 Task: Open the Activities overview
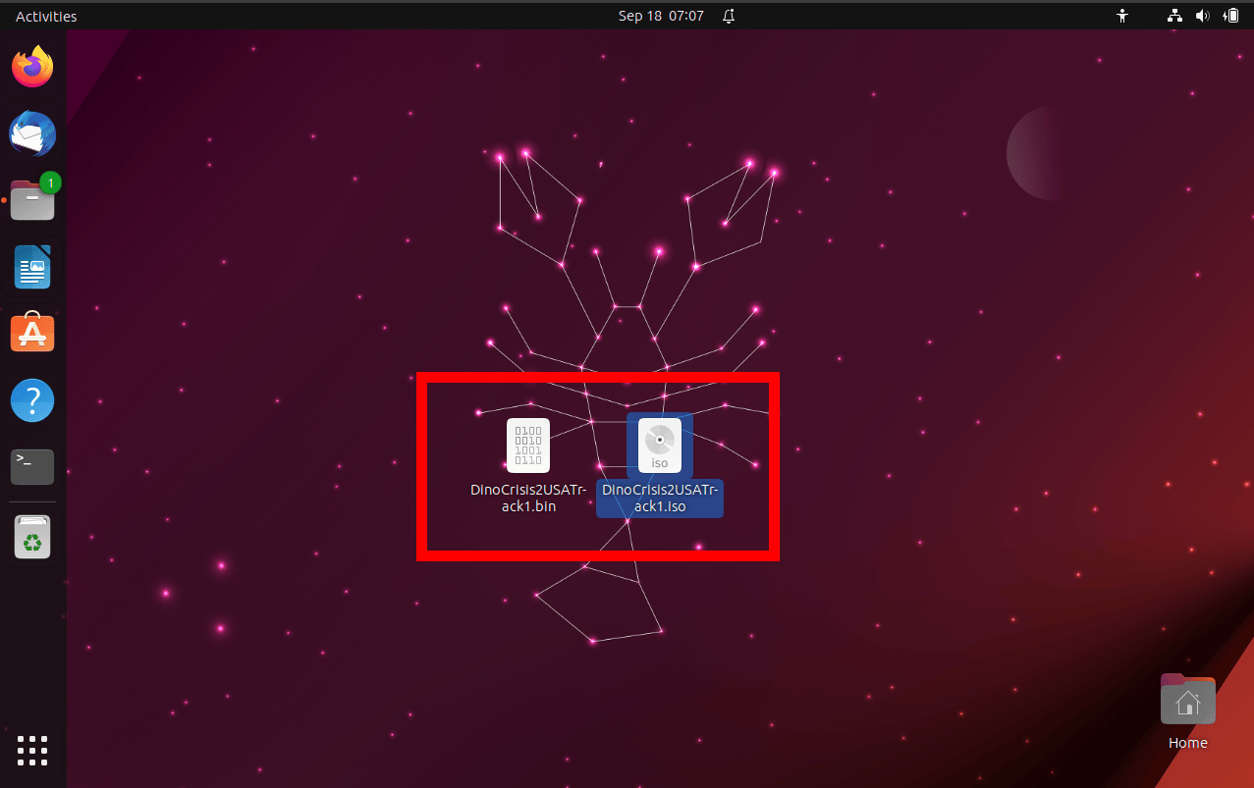tap(45, 16)
